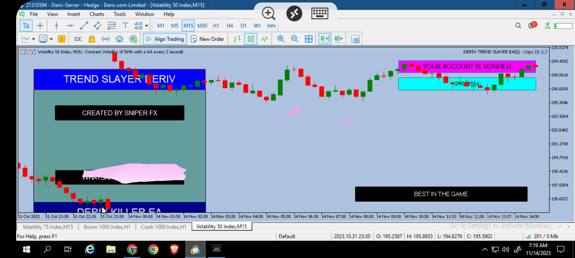
Task: Open the View menu
Action: point(53,14)
